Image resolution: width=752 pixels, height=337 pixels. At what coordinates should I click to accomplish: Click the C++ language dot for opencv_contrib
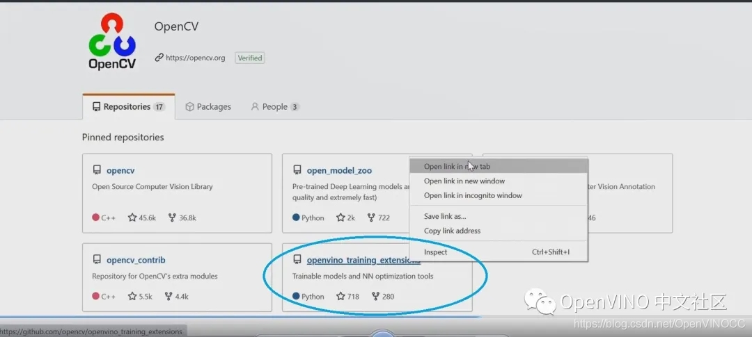coord(95,296)
